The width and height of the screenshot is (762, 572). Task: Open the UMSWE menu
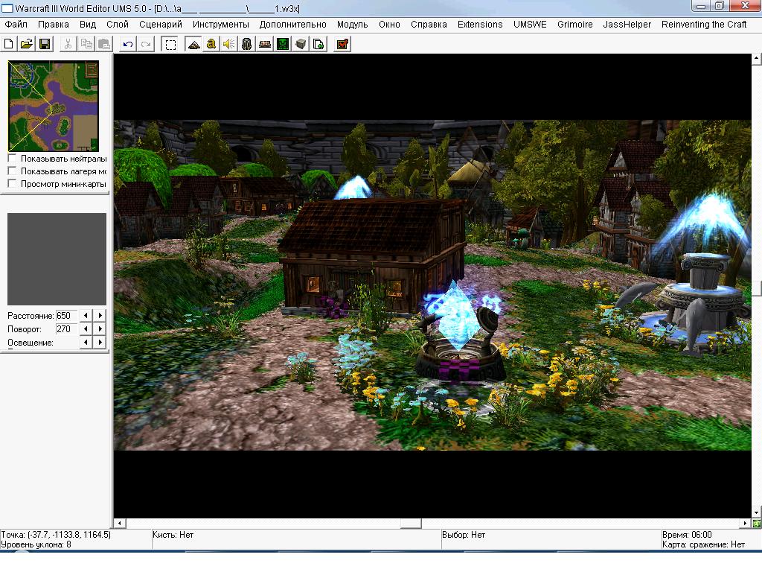(x=530, y=25)
